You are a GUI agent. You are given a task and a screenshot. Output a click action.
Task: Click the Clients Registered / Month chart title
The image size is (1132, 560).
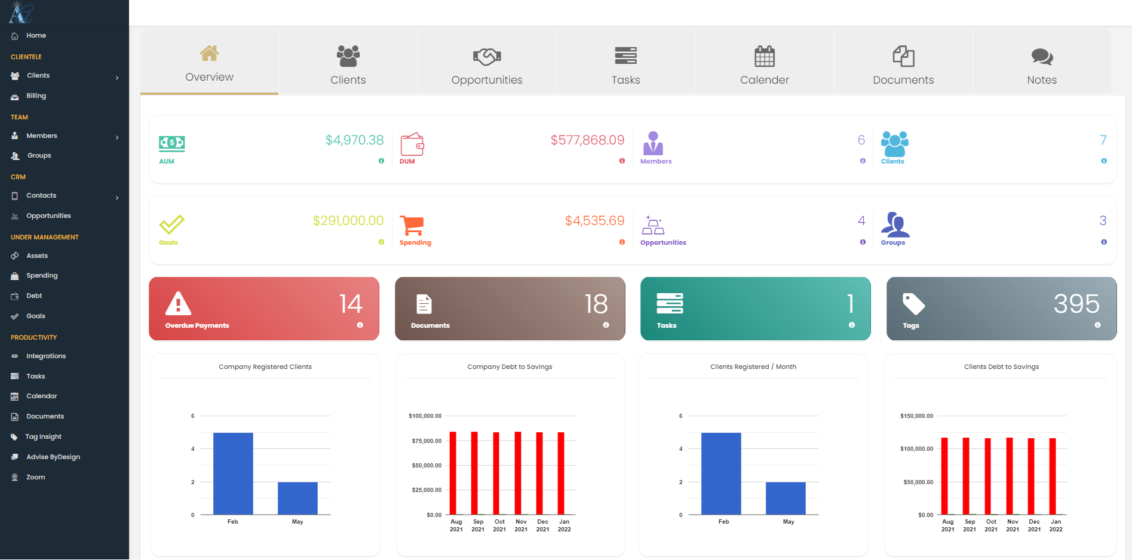coord(753,367)
